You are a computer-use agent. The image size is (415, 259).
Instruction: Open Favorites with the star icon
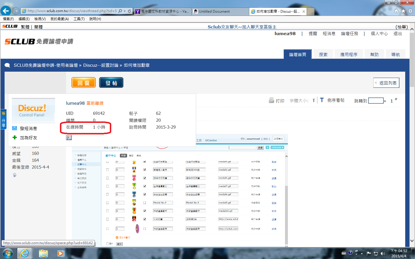pos(403,11)
